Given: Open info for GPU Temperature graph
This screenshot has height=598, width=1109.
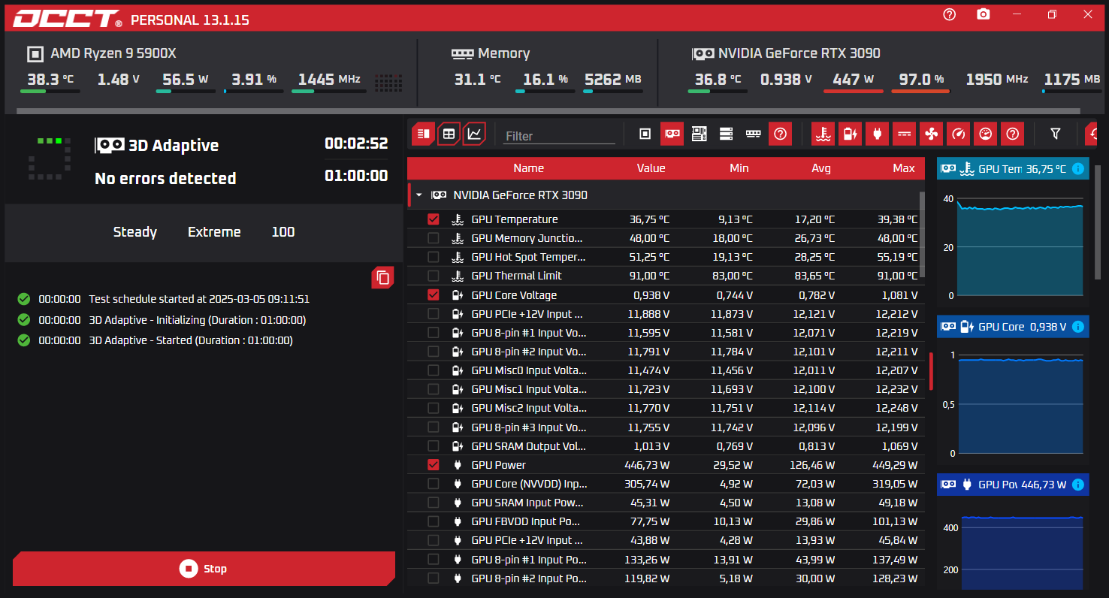Looking at the screenshot, I should [1077, 169].
